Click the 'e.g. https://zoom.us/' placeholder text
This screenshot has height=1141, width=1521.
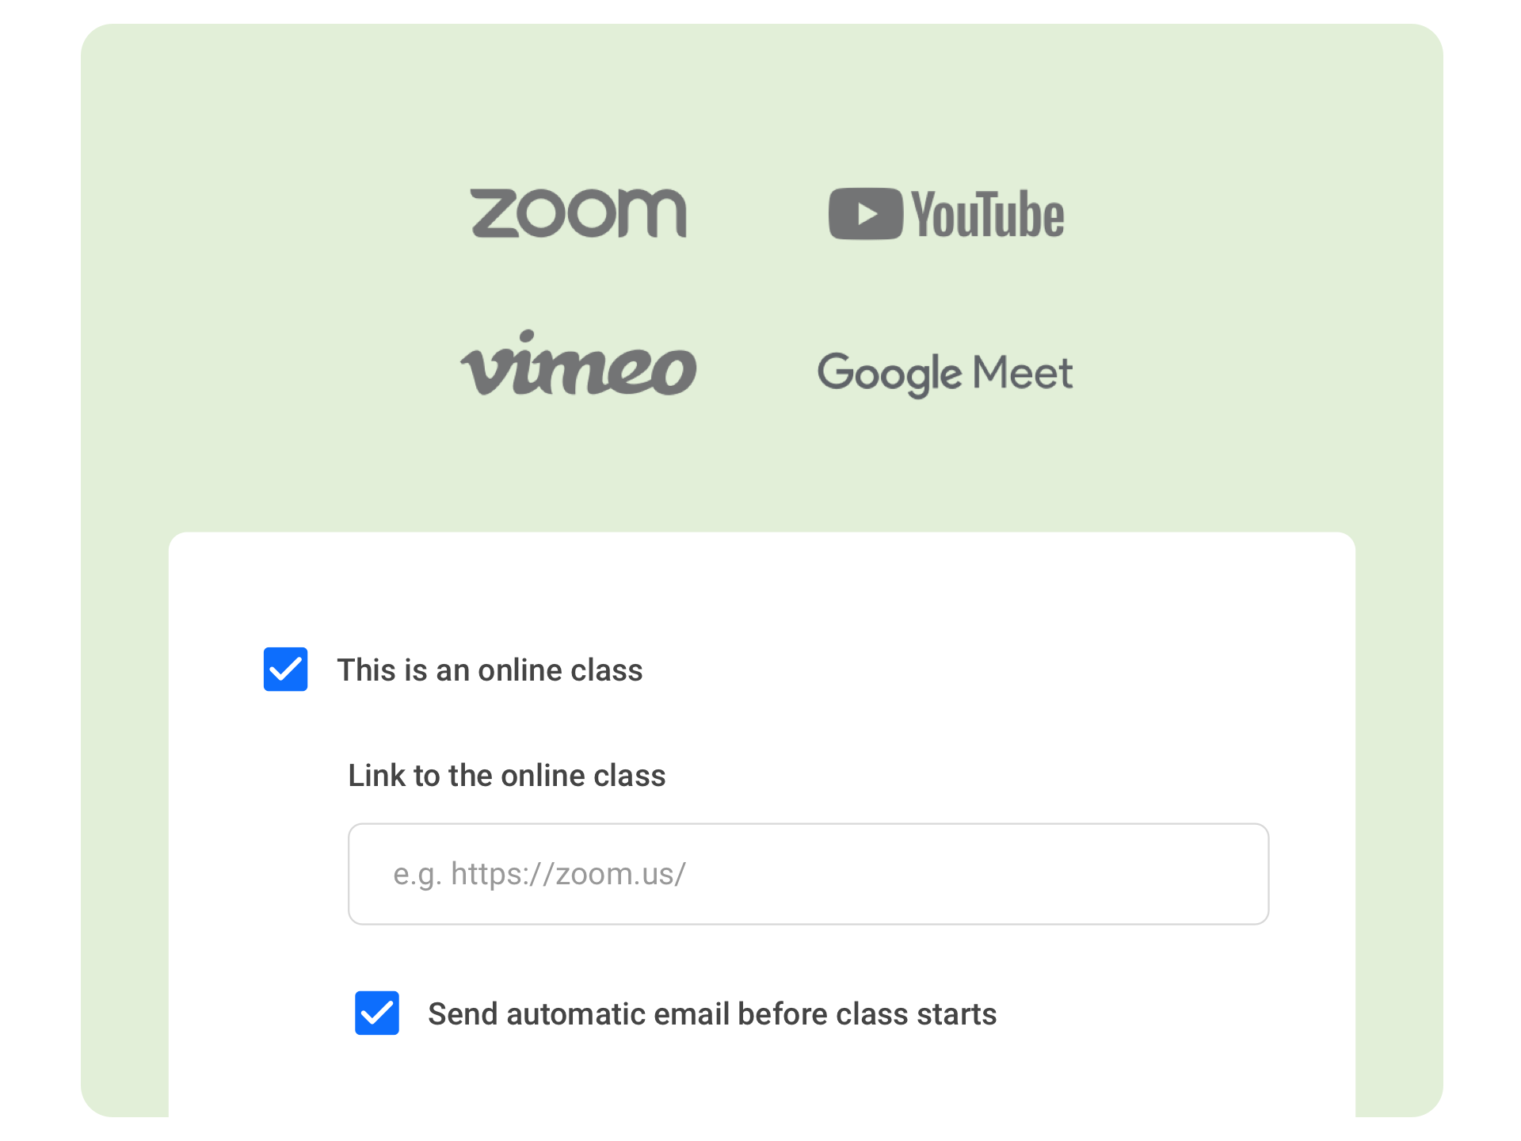tap(539, 874)
